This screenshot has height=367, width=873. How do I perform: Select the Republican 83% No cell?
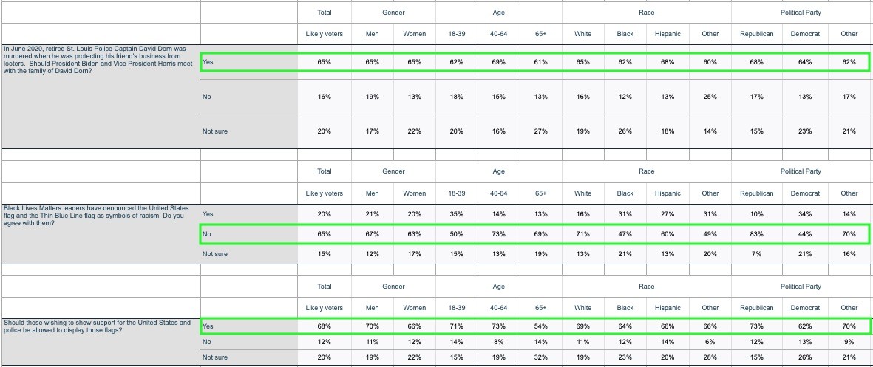click(757, 234)
